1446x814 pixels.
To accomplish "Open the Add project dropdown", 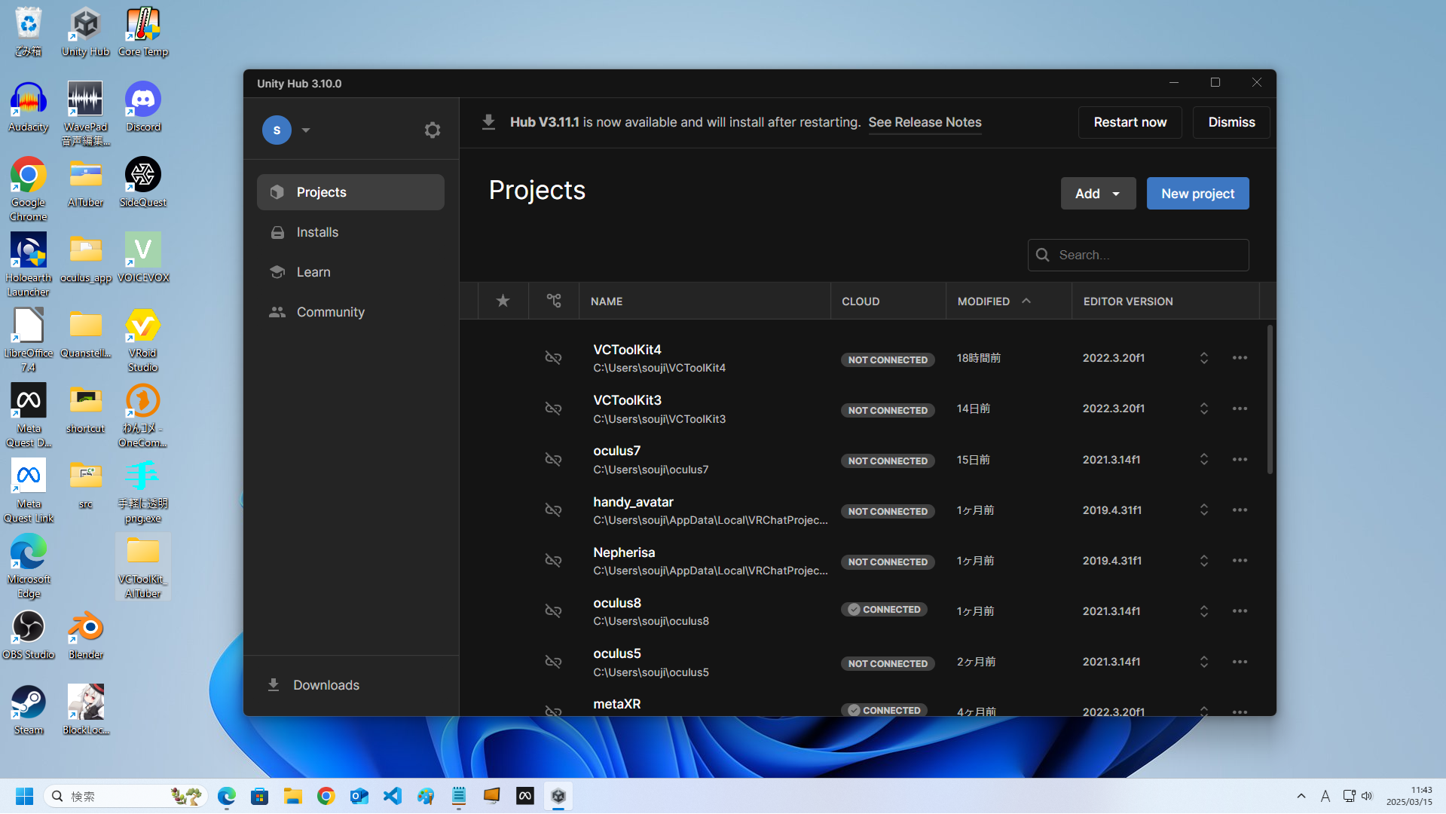I will 1098,194.
